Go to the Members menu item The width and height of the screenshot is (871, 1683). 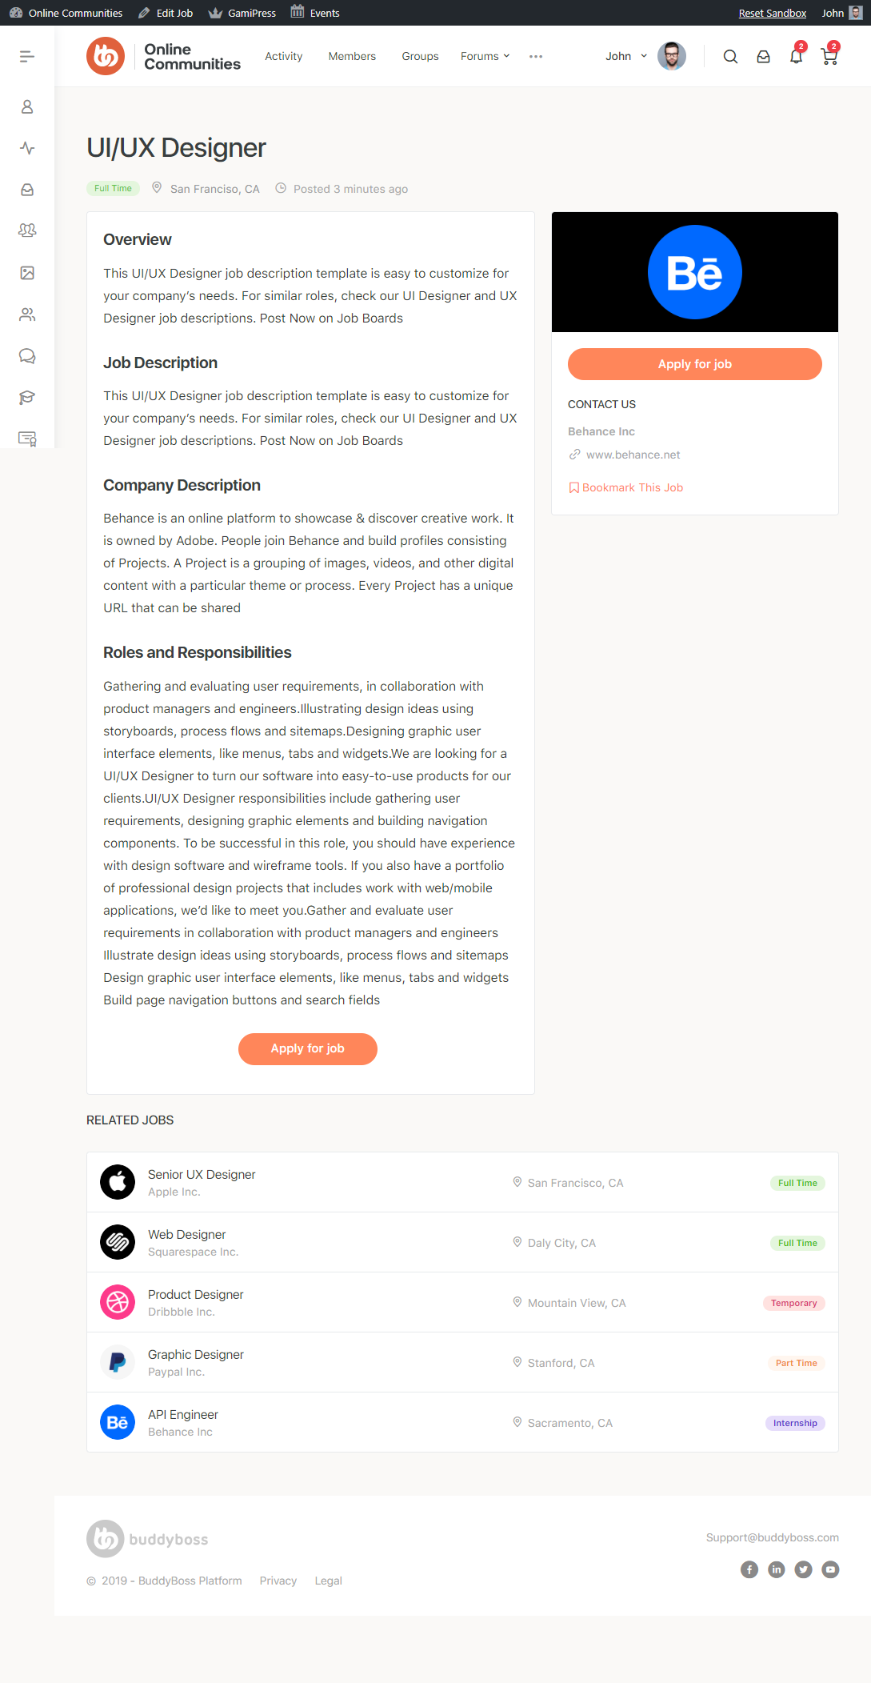pos(352,57)
